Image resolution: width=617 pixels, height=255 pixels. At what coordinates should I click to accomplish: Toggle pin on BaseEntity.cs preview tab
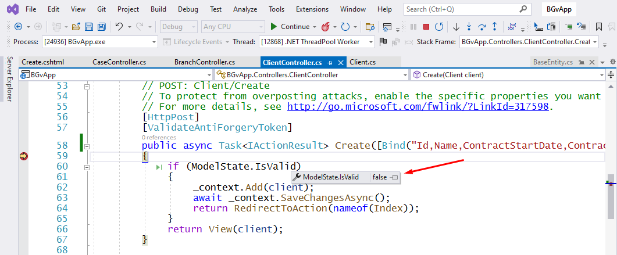click(x=581, y=62)
